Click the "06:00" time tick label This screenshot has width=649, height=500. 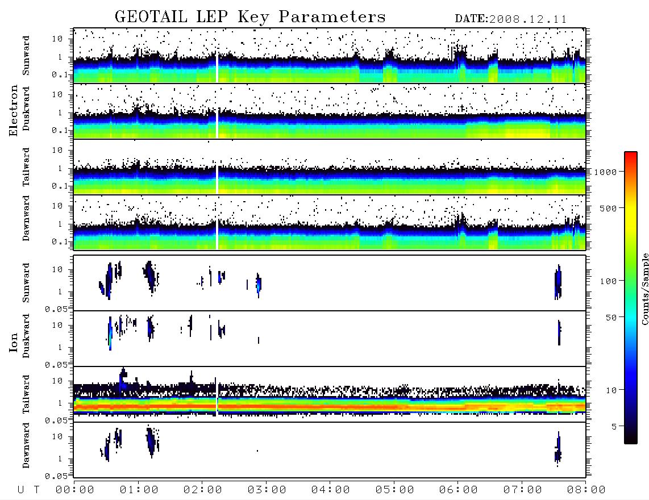(459, 490)
